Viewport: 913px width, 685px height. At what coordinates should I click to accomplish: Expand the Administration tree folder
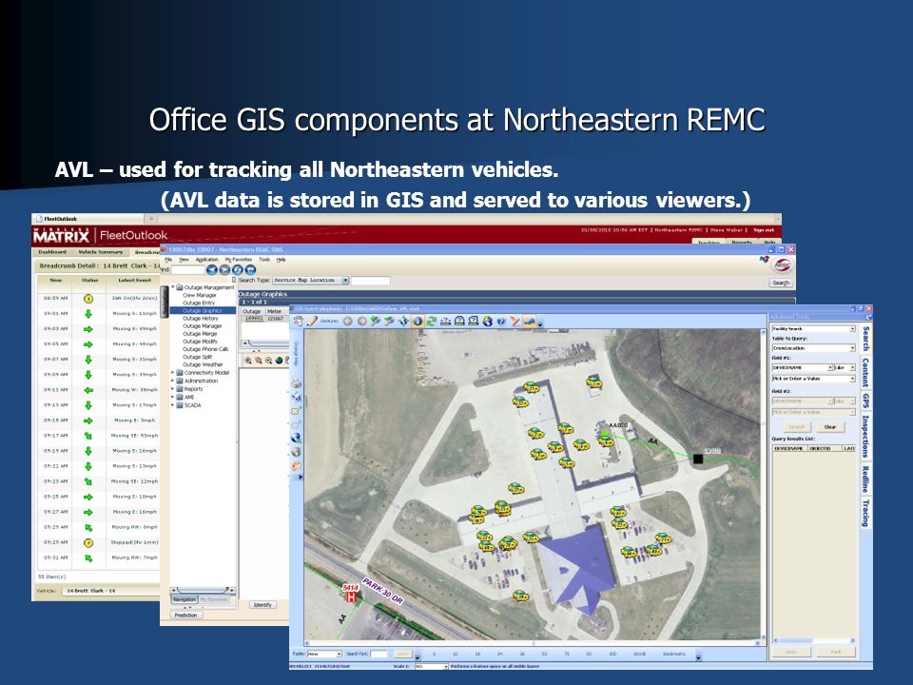(173, 381)
